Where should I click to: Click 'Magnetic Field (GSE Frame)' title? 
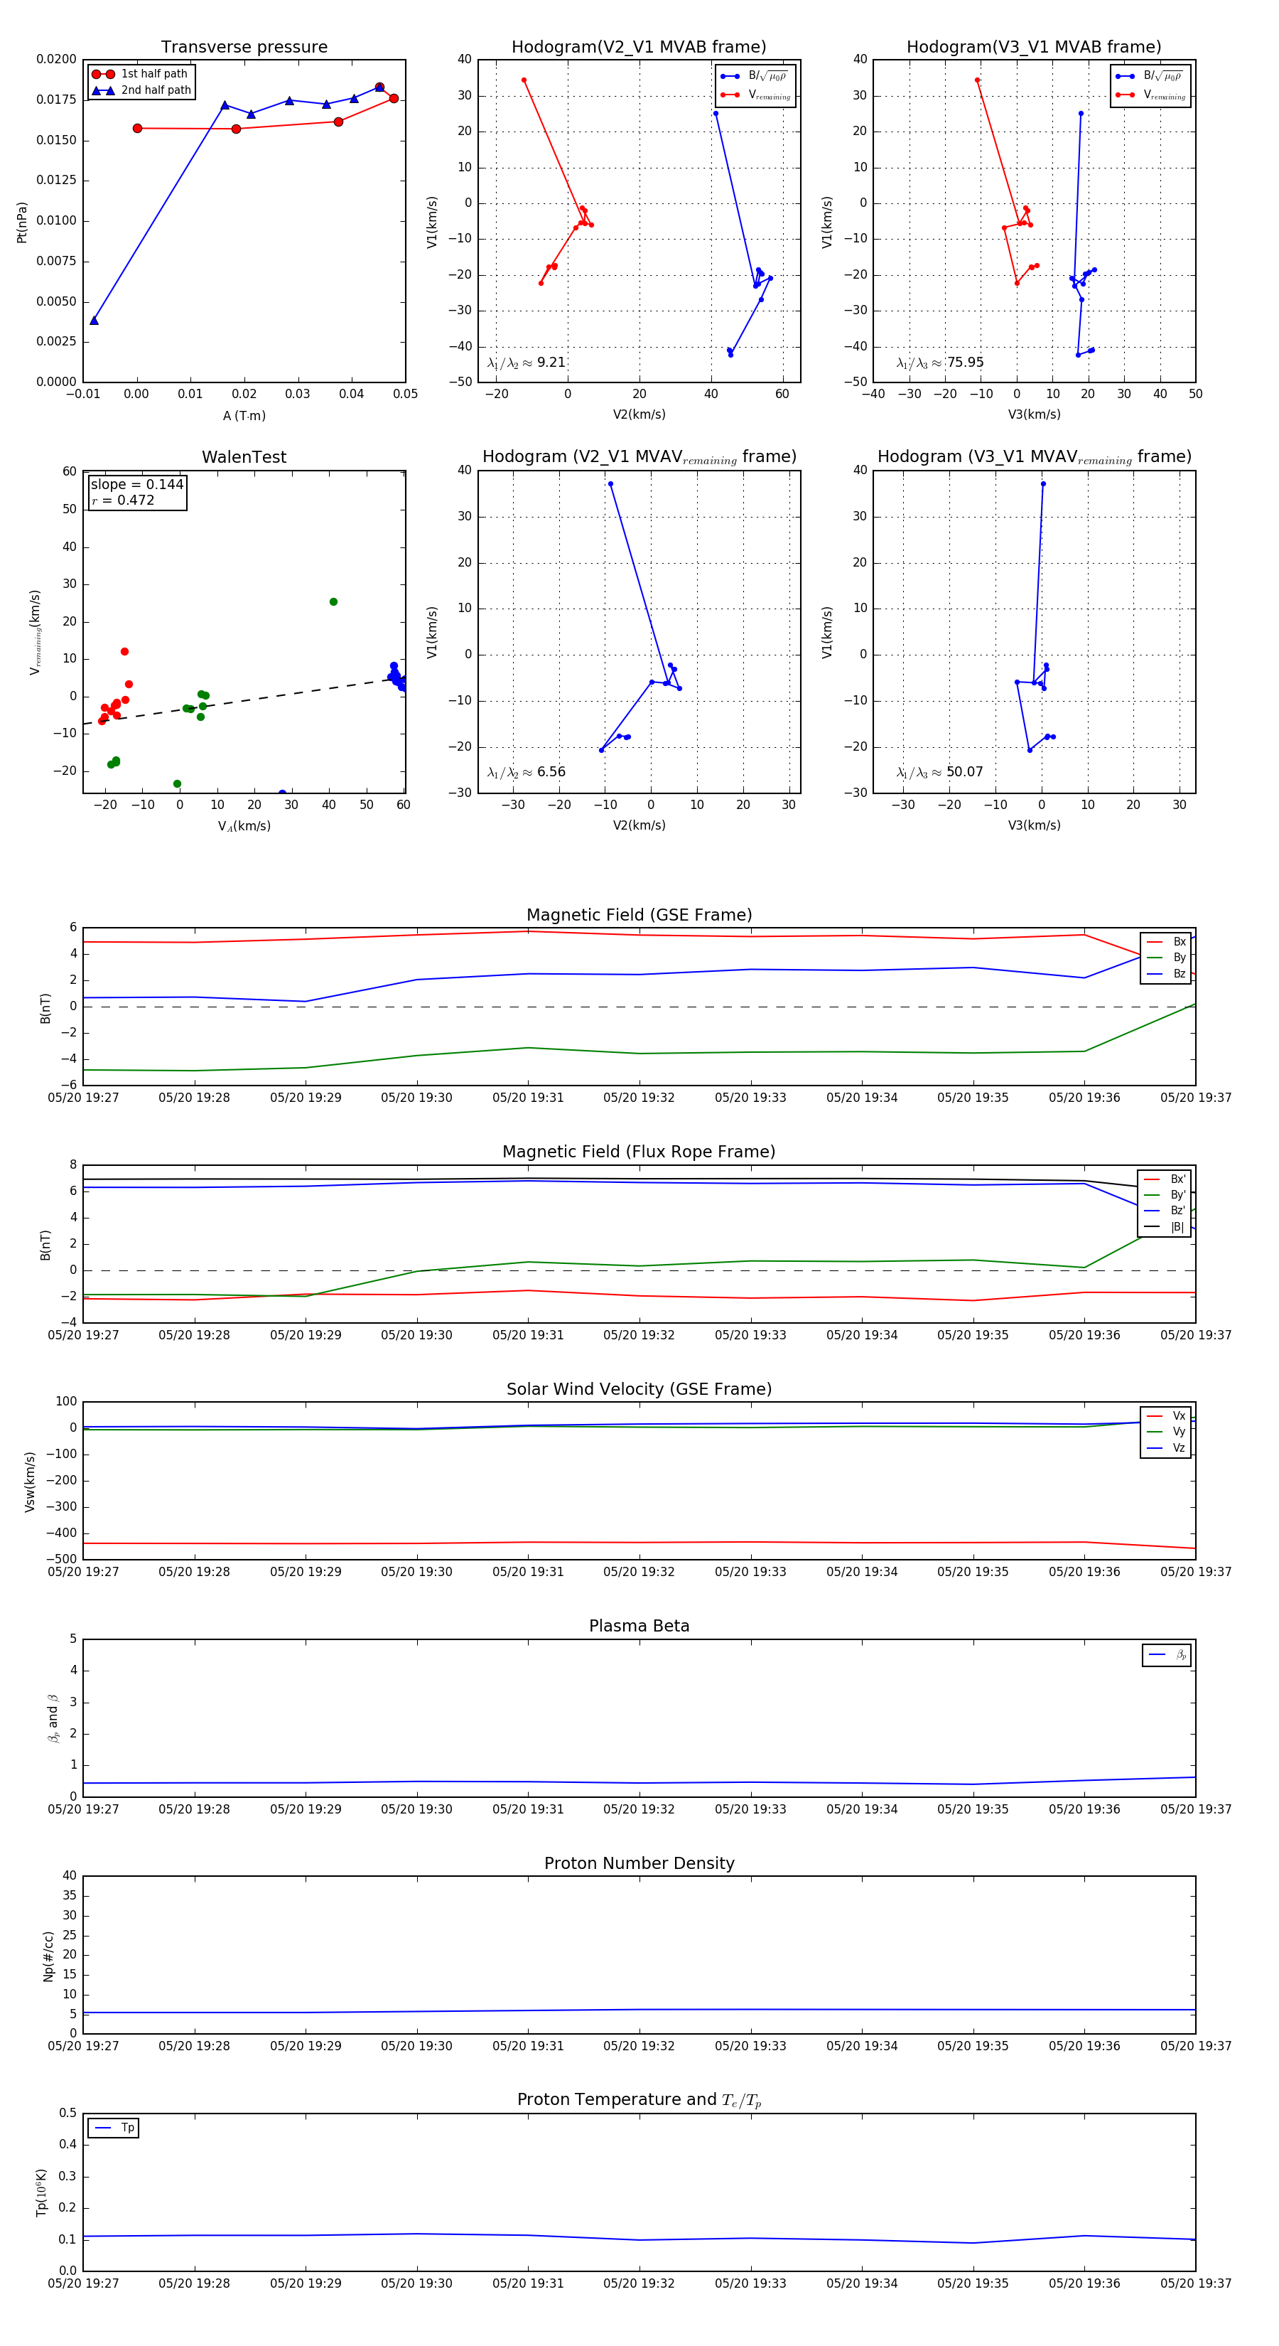(x=639, y=915)
